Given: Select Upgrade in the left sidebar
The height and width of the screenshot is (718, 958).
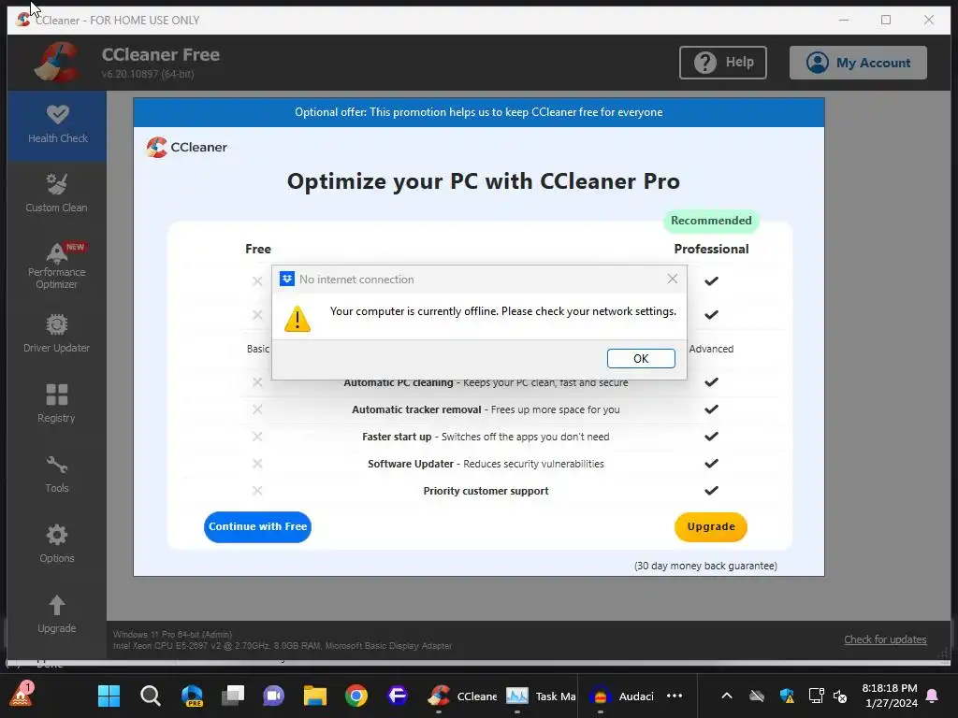Looking at the screenshot, I should 57,614.
